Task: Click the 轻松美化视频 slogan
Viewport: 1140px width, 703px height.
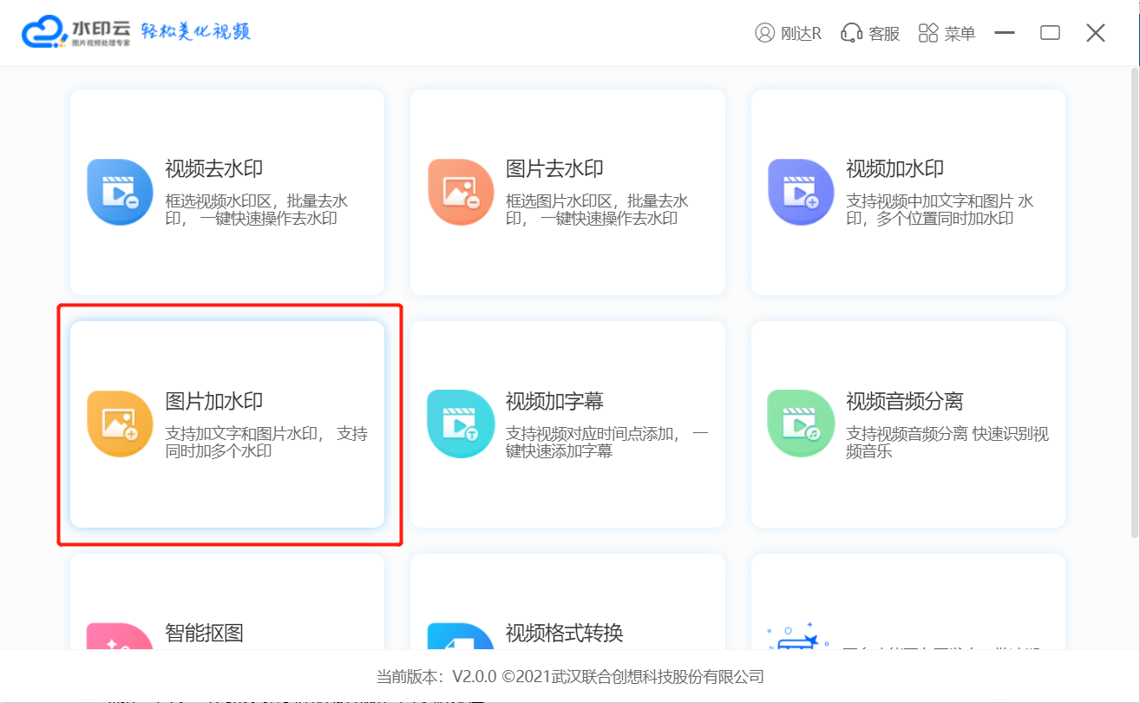Action: point(195,32)
